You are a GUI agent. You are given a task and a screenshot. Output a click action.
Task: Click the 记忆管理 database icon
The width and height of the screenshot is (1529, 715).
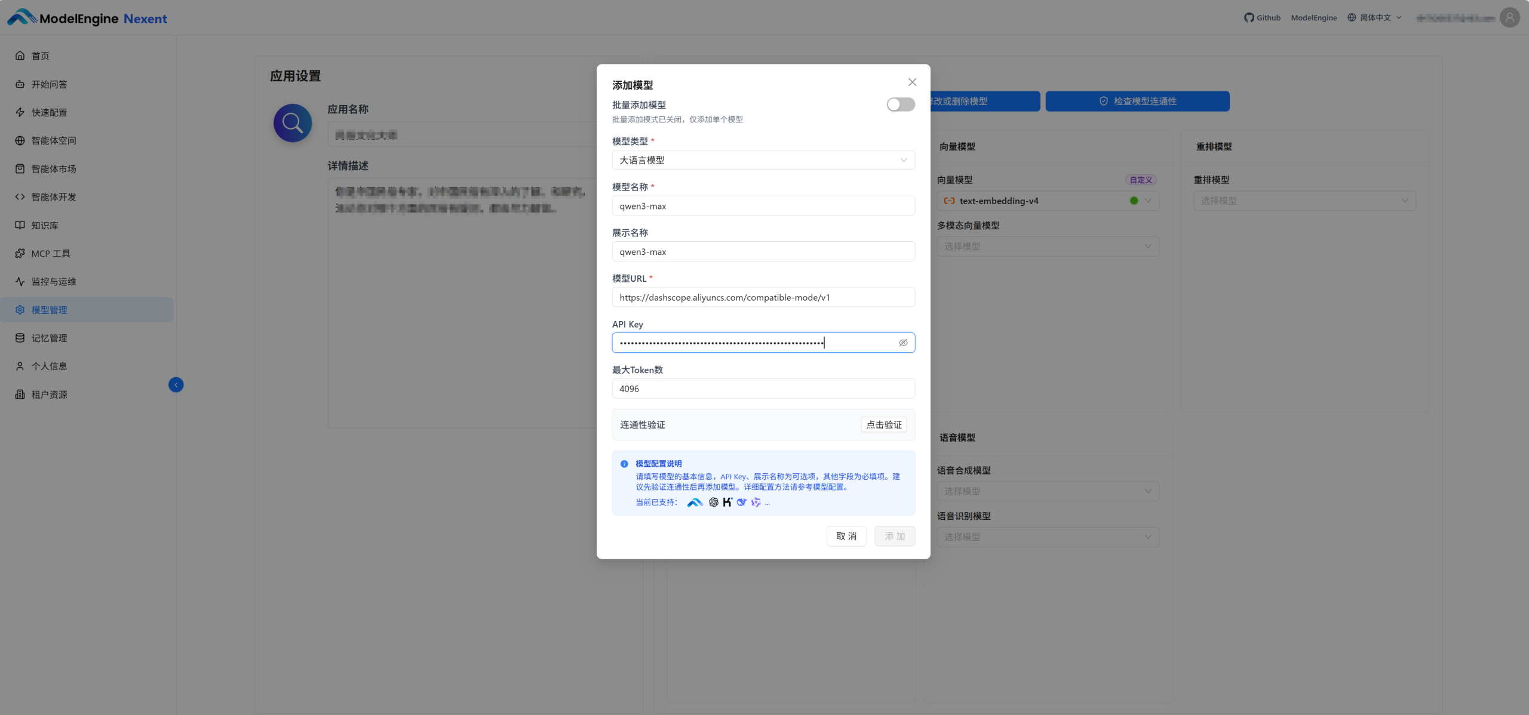click(x=20, y=337)
